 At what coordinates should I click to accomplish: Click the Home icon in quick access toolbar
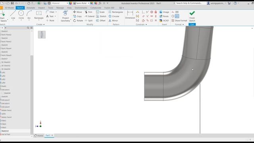point(29,3)
